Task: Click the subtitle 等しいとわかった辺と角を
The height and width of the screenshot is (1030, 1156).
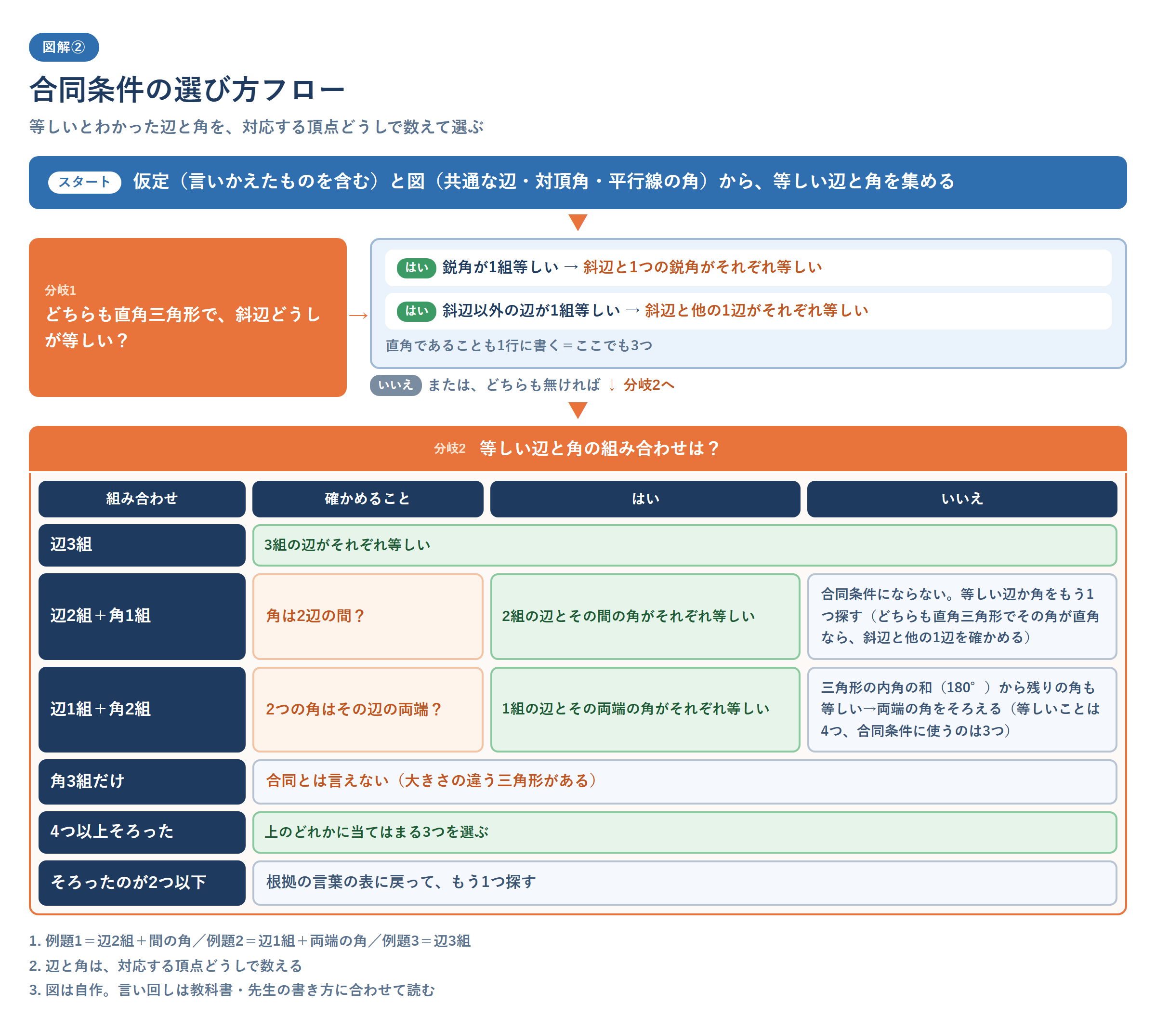Action: (256, 127)
